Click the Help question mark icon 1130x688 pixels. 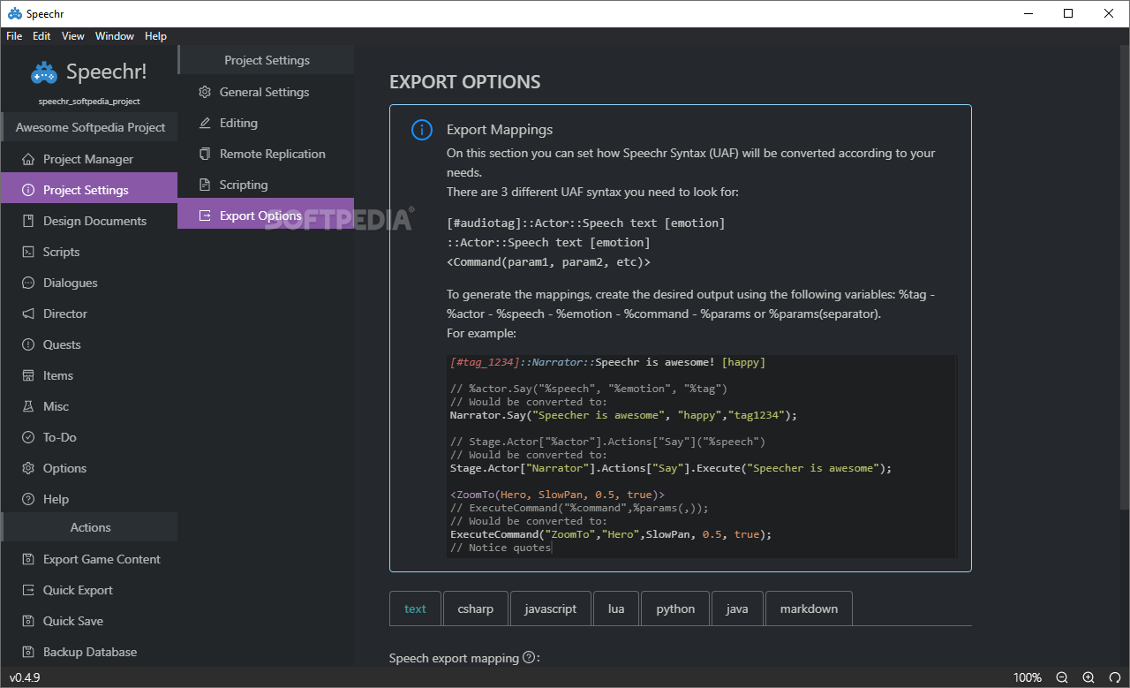pos(27,499)
